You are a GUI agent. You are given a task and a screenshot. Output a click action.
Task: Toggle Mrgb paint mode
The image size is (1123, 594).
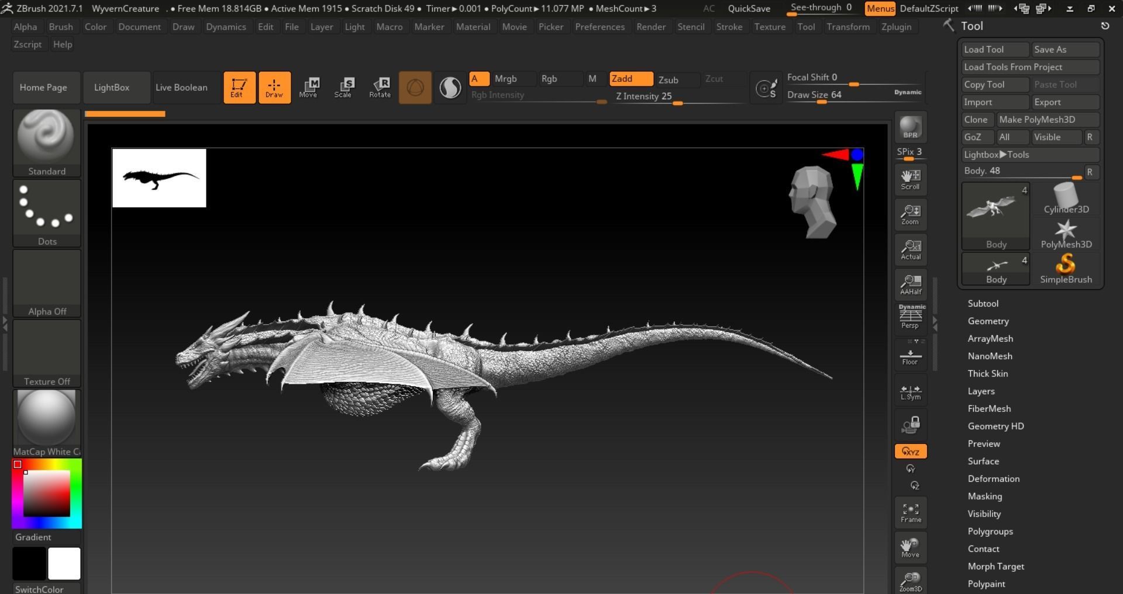(514, 79)
